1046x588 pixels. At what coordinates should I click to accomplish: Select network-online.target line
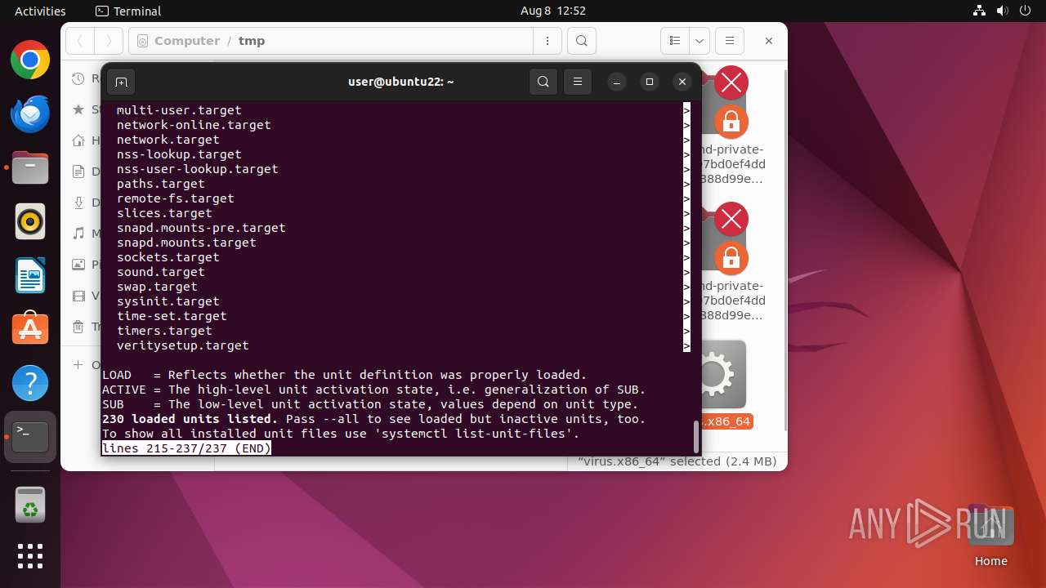[194, 125]
